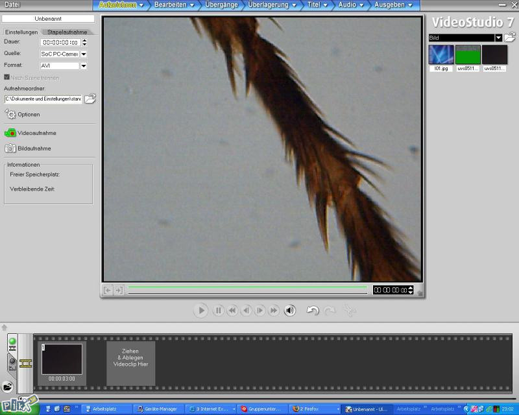The image size is (519, 415).
Task: Click Ziehen & Ablegen Videoclip placeholder
Action: [x=131, y=362]
